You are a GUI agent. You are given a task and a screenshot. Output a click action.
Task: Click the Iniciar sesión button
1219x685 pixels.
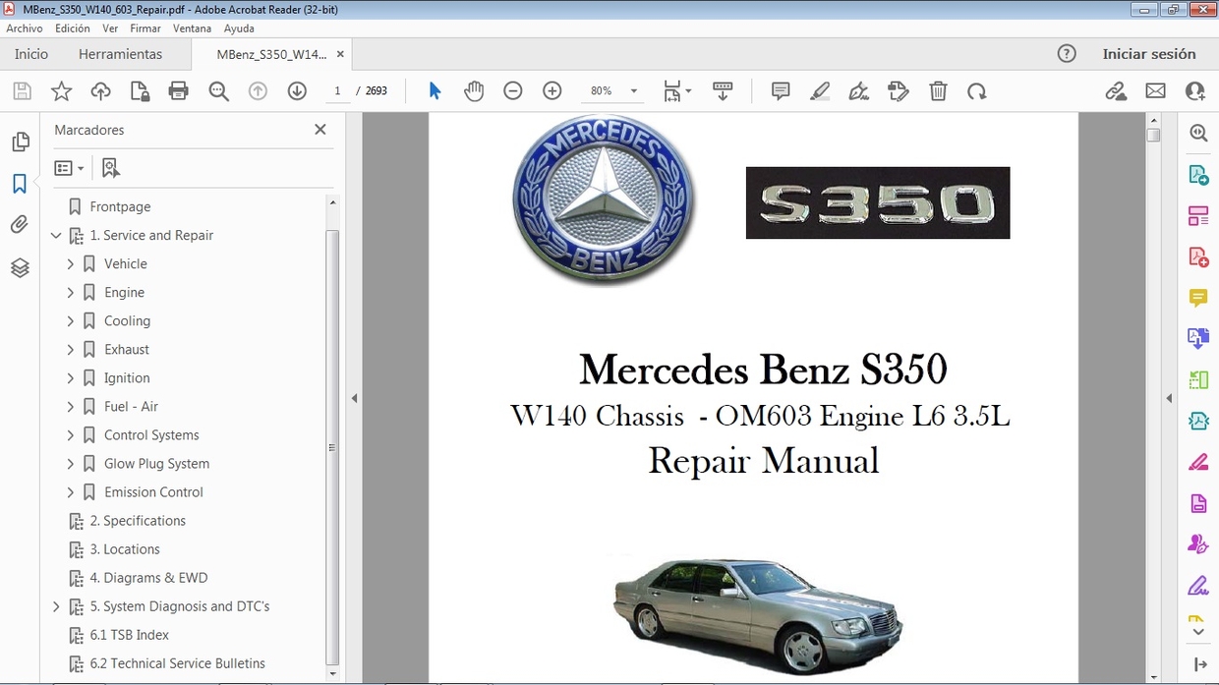tap(1150, 54)
